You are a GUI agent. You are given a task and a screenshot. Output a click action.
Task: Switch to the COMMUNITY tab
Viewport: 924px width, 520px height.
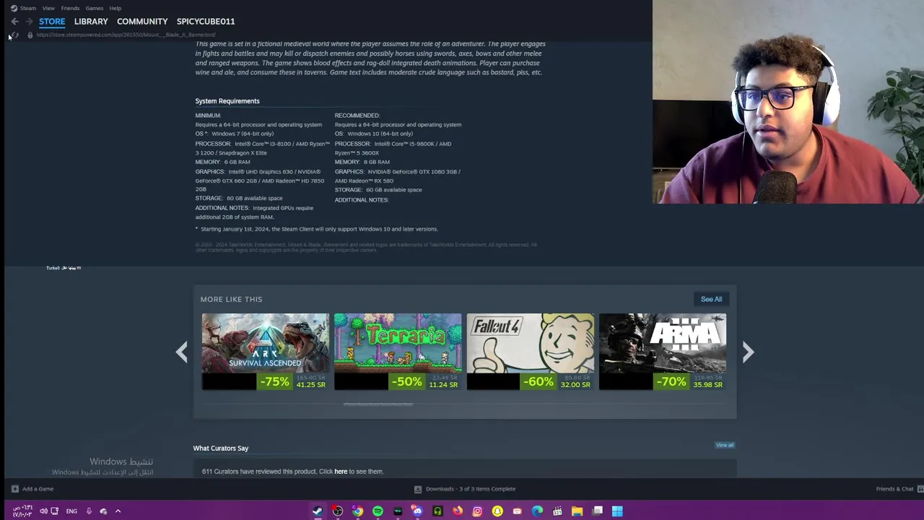[142, 22]
